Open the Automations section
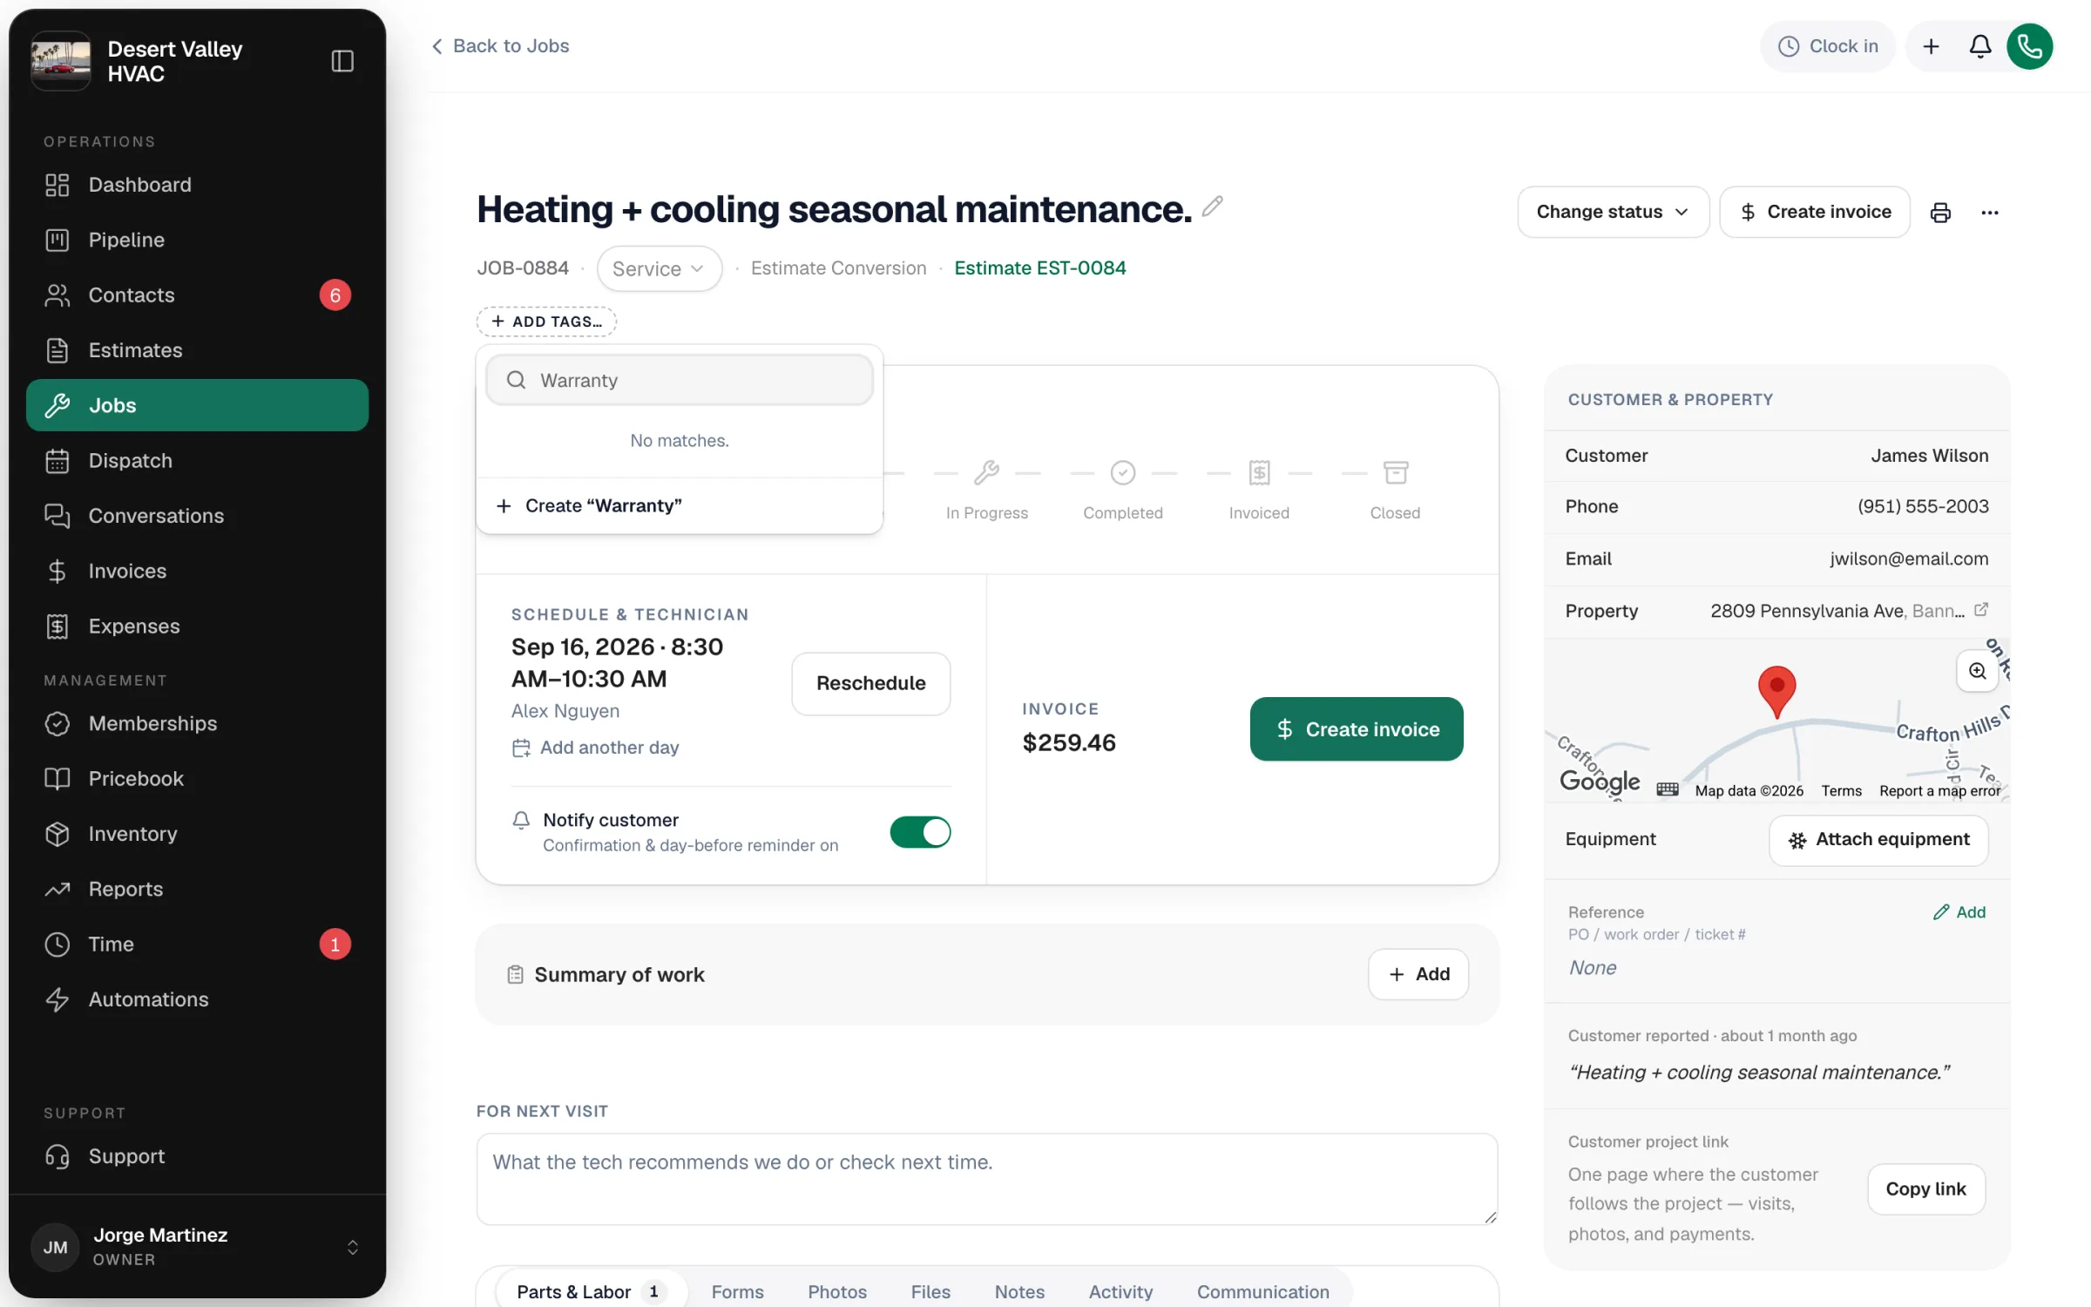Viewport: 2091px width, 1307px height. click(x=197, y=999)
